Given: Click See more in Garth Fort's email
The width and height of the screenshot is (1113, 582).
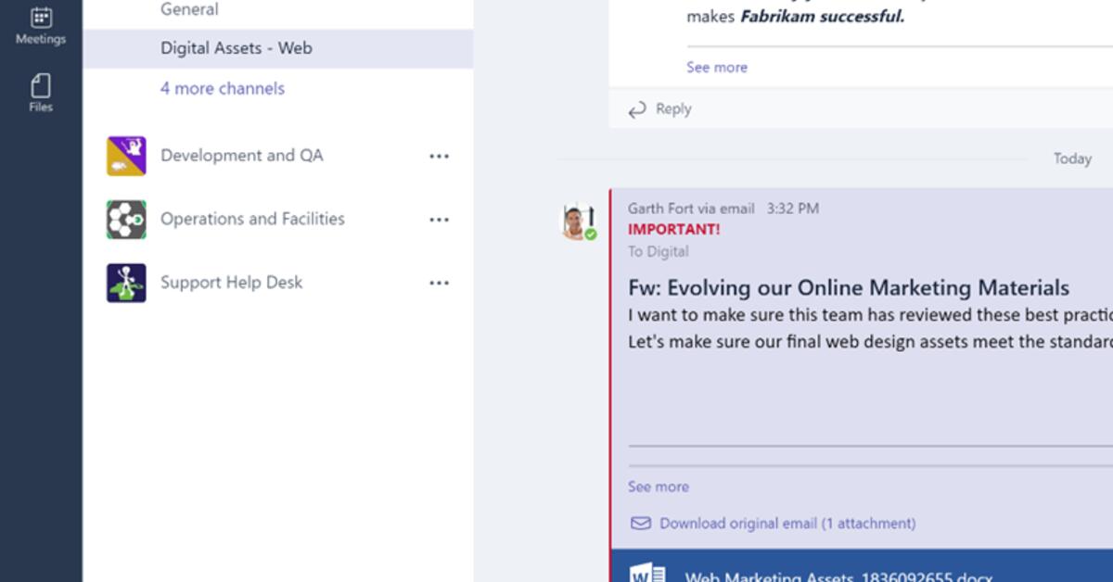Looking at the screenshot, I should [x=658, y=487].
